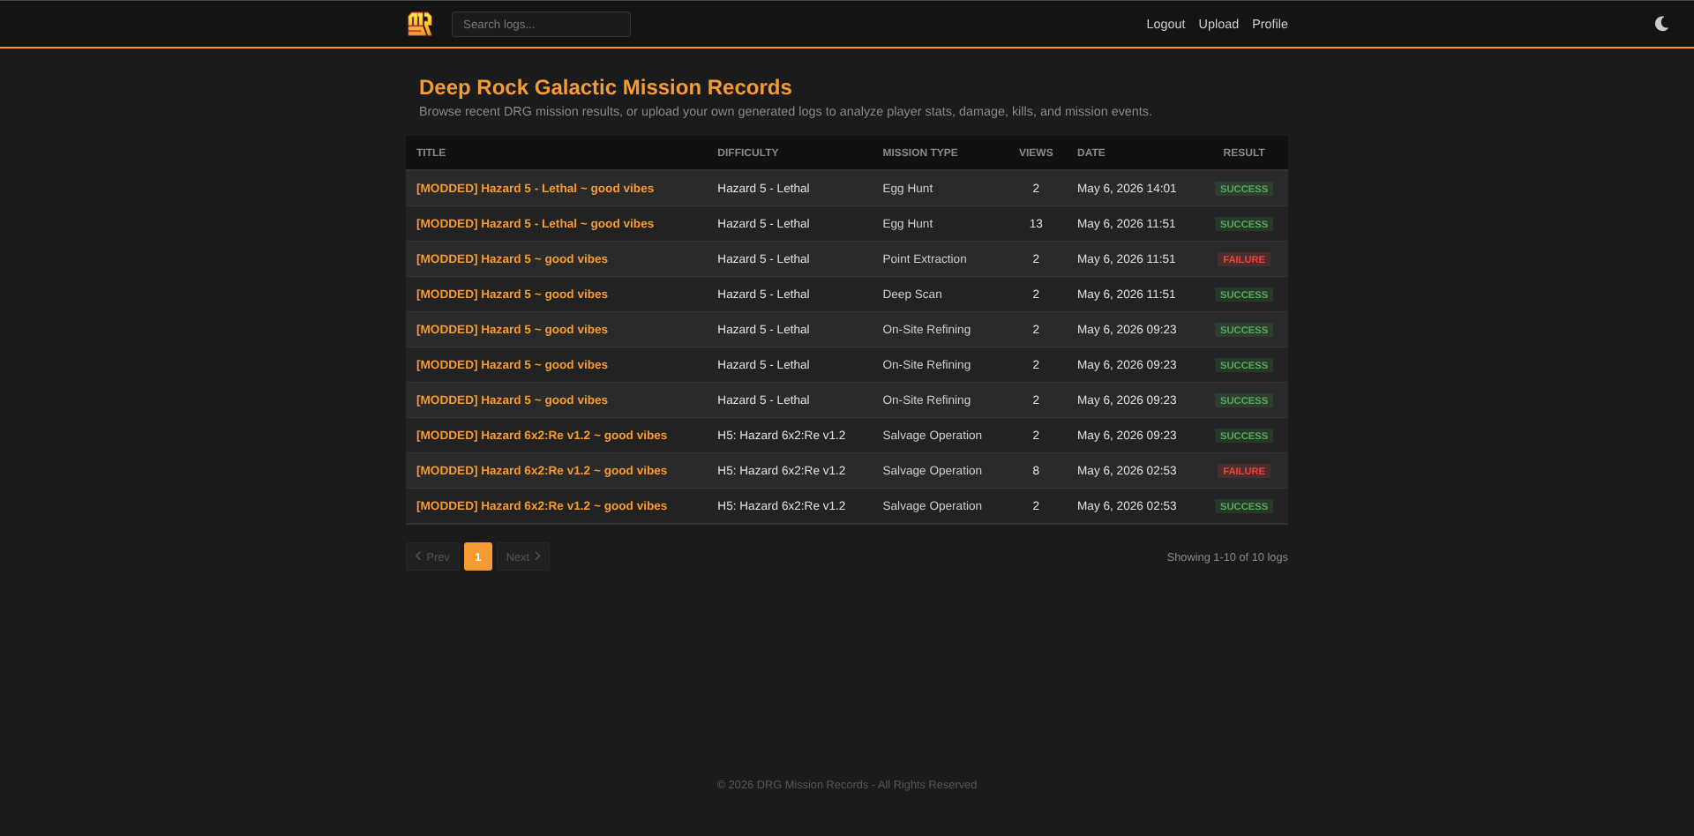1694x836 pixels.
Task: Toggle dark mode with the moon icon
Action: click(x=1661, y=24)
